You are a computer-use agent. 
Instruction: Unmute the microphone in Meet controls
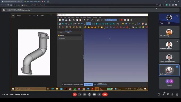pos(75,94)
